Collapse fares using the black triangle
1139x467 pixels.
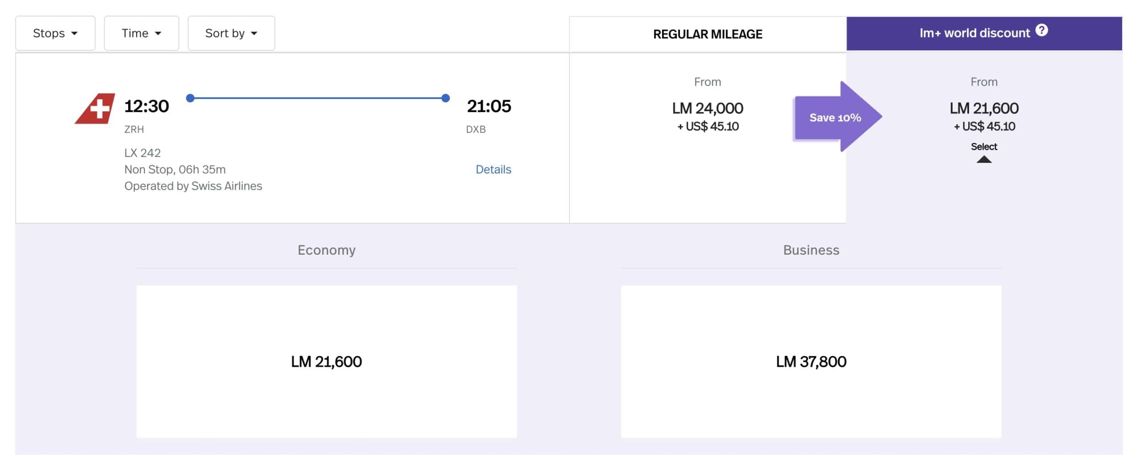tap(984, 159)
